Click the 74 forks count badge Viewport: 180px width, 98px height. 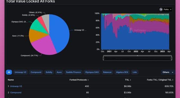[x=161, y=10]
